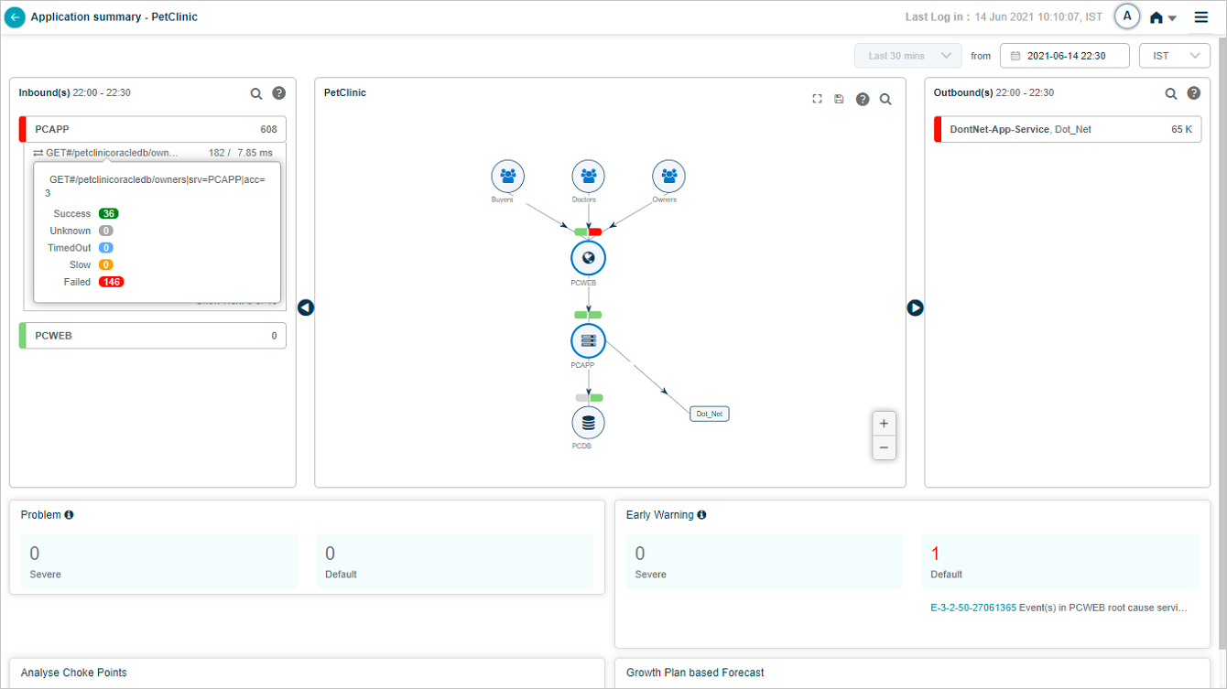1227x689 pixels.
Task: Open the Last 30 mins dropdown
Action: click(908, 56)
